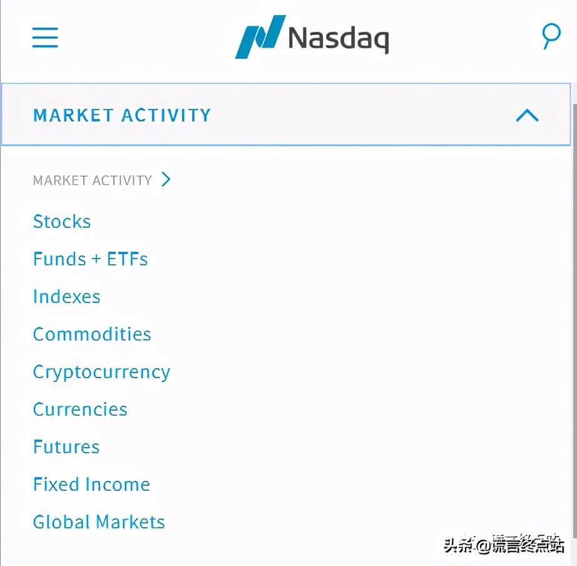This screenshot has height=566, width=577.
Task: Click the MARKET ACTIVITY accordion header text
Action: [x=122, y=115]
